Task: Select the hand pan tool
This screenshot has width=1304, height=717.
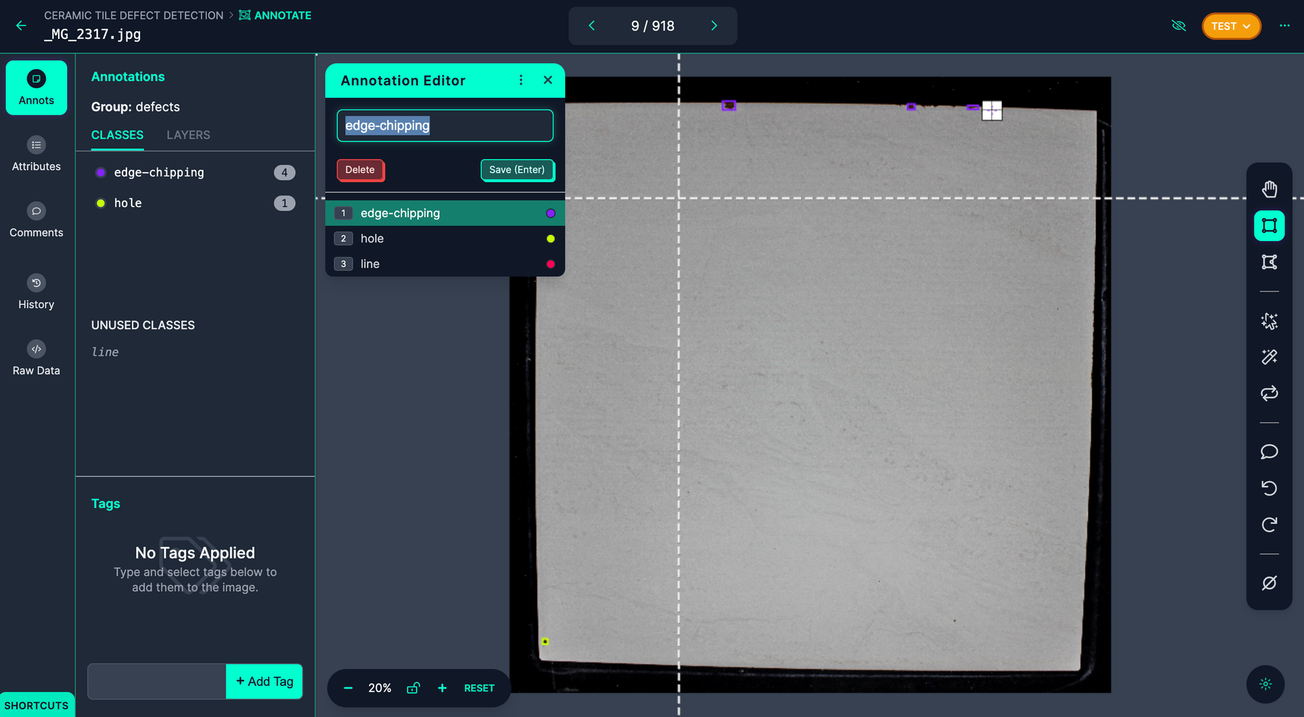Action: (1269, 190)
